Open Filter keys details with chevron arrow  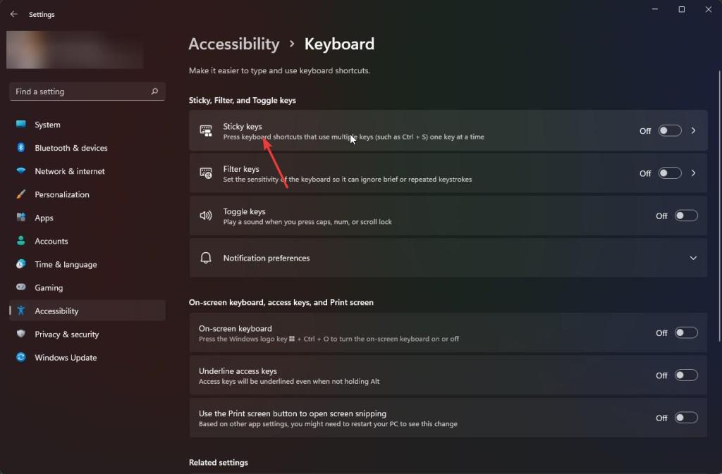(694, 173)
